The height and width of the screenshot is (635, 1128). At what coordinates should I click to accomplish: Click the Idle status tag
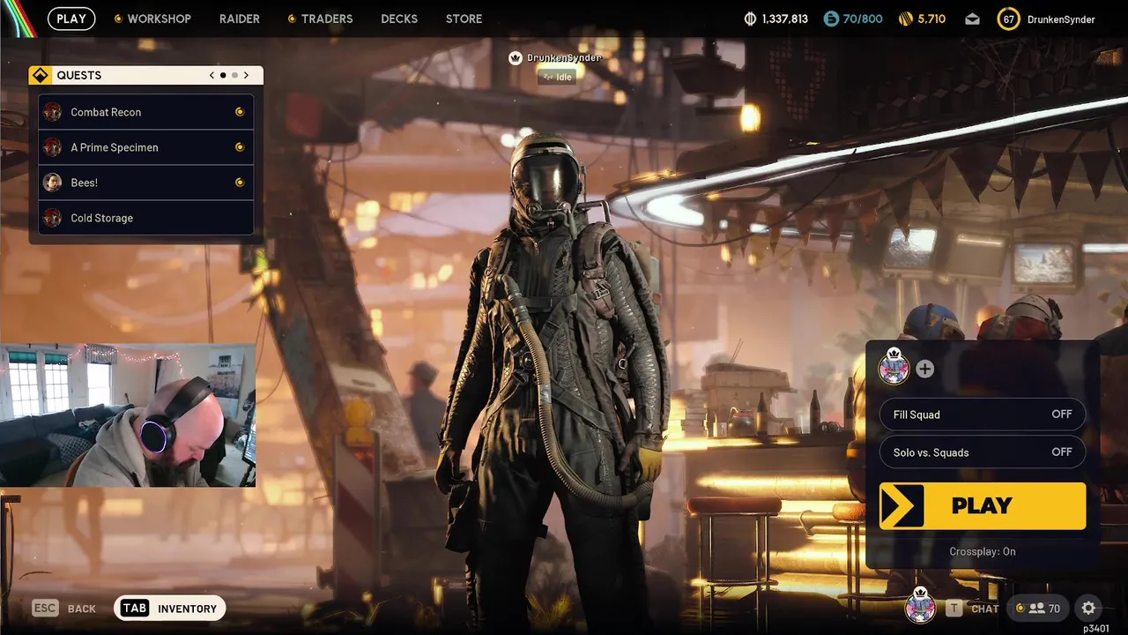(557, 77)
